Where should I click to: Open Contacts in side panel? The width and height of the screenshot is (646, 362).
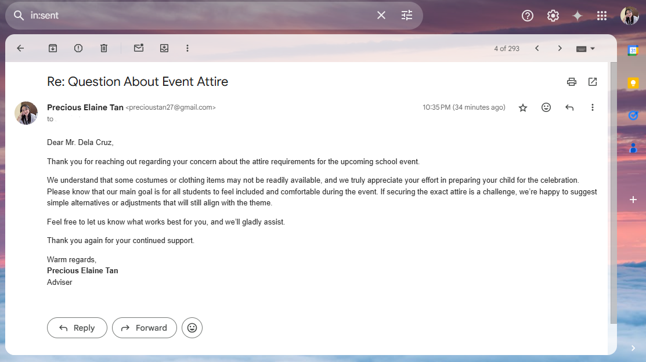click(x=633, y=147)
